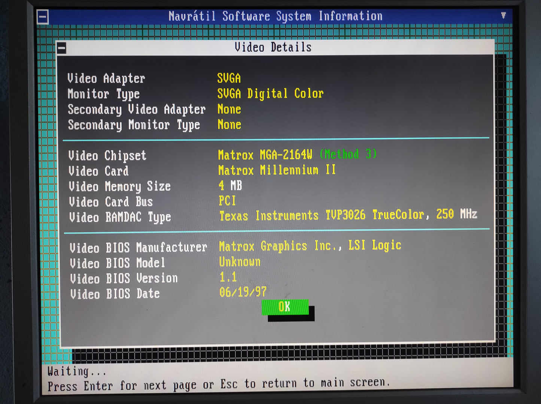541x404 pixels.
Task: Click 'Matrox MGA-2164W' chipset value
Action: (265, 154)
